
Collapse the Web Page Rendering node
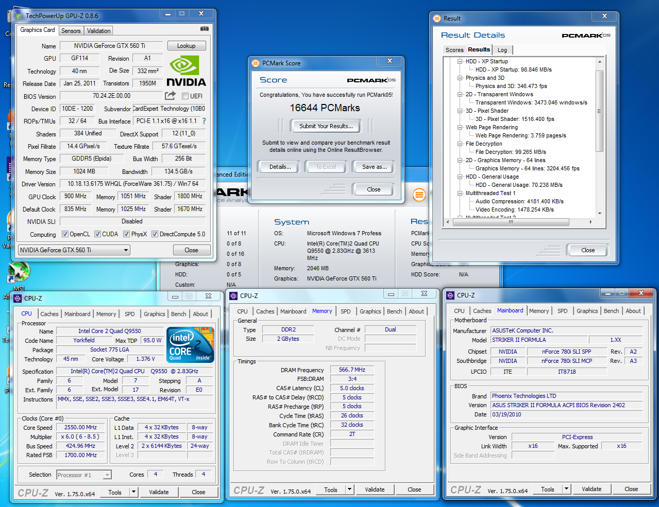pos(460,127)
